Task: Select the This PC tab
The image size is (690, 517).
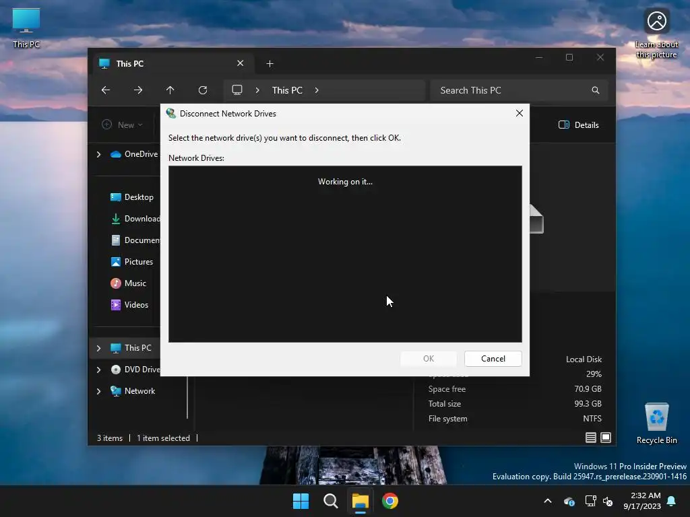Action: (172, 64)
